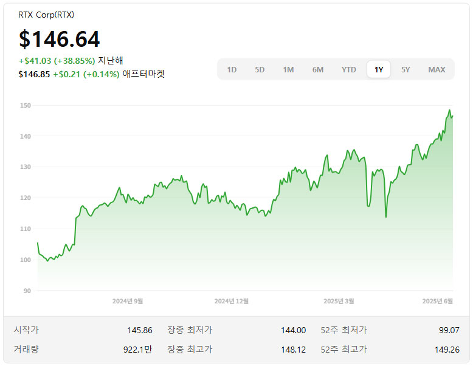Click the 애프터마켓 label
The width and height of the screenshot is (473, 366).
143,74
